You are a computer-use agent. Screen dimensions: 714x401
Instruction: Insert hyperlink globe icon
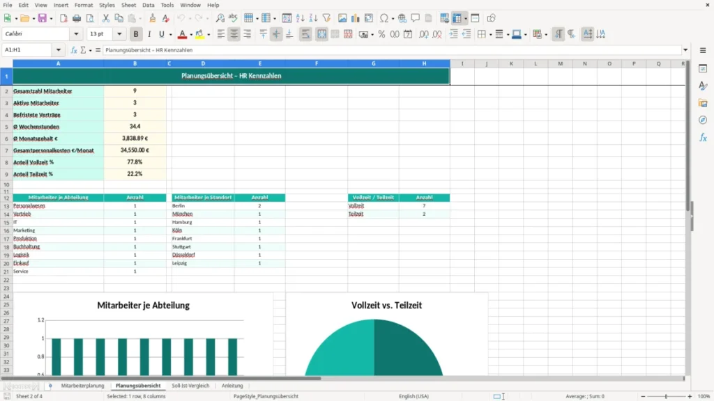pyautogui.click(x=402, y=18)
